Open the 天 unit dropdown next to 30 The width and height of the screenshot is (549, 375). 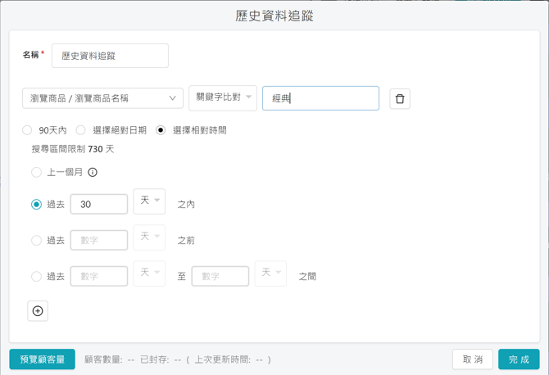coord(149,201)
